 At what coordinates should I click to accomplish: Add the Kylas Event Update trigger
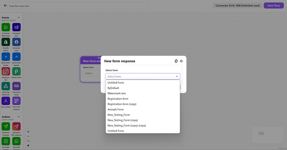16,57
